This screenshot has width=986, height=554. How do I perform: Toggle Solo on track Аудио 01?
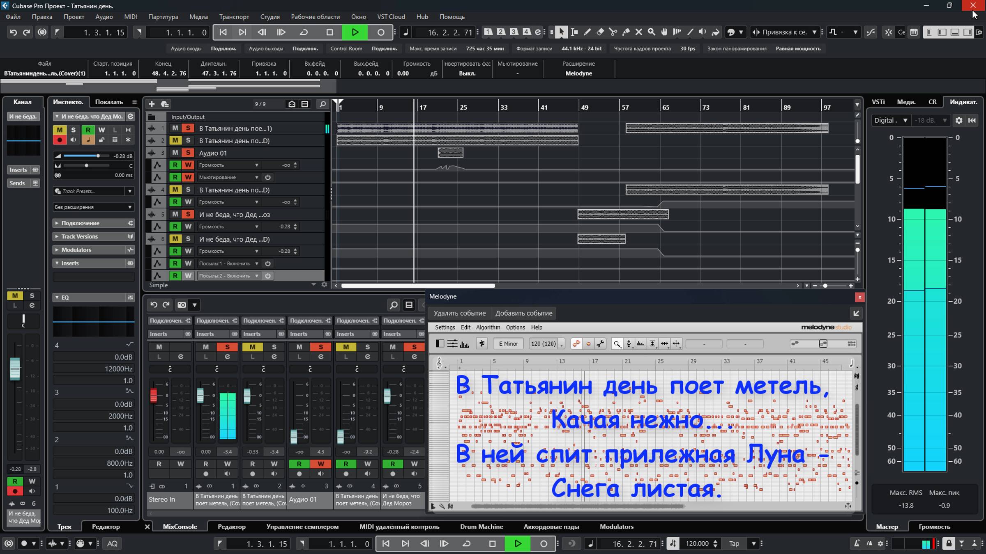188,153
